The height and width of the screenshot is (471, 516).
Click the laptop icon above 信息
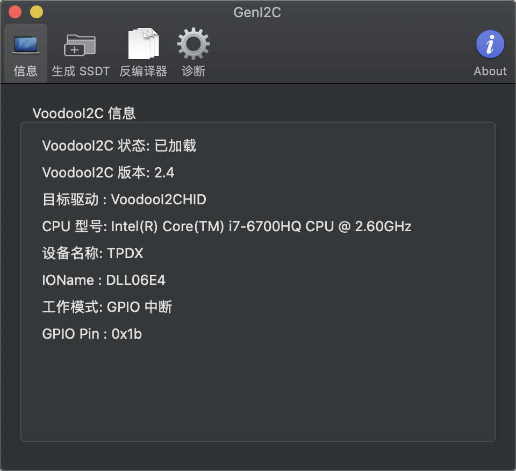[x=25, y=43]
